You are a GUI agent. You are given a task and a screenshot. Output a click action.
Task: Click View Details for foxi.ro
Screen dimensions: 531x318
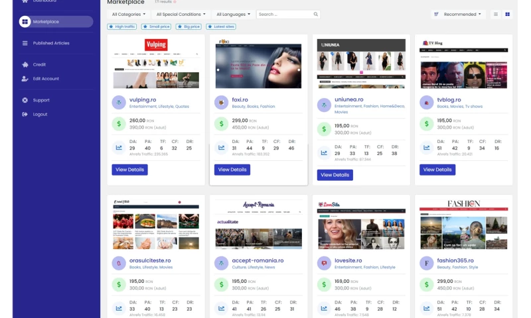[232, 170]
